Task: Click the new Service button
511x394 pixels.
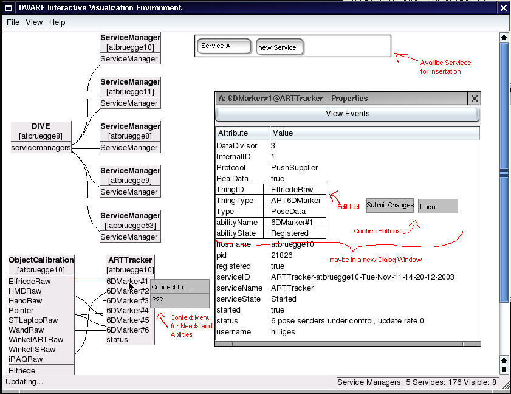Action: click(280, 47)
